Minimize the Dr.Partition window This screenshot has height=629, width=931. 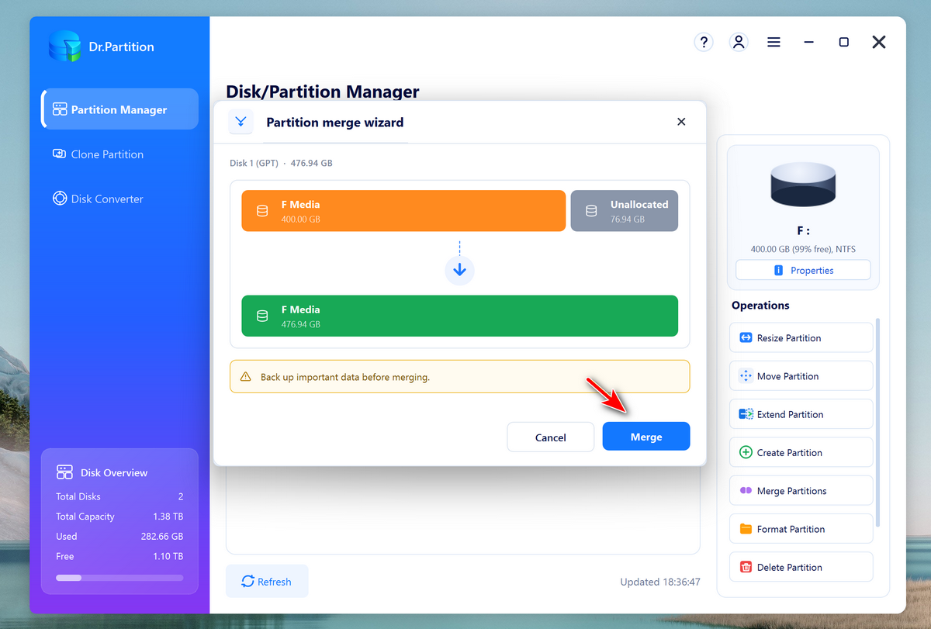[809, 42]
